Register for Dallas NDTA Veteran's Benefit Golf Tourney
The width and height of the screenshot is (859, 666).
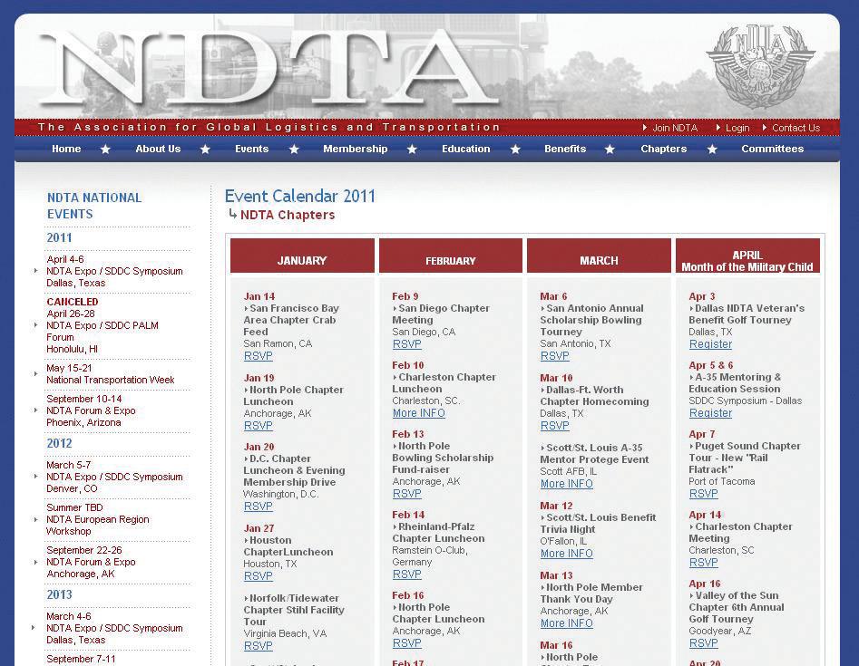(x=710, y=344)
